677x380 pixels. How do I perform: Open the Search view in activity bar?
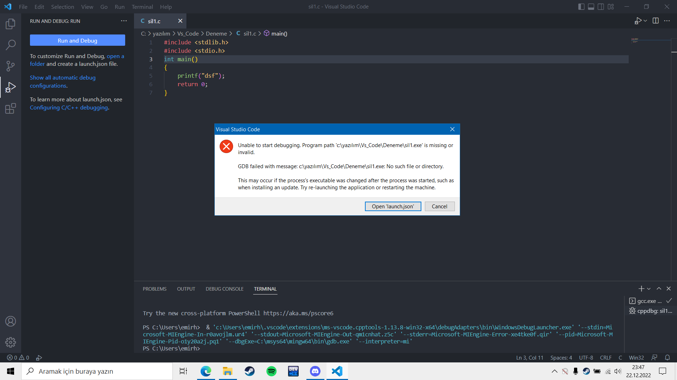pos(11,45)
